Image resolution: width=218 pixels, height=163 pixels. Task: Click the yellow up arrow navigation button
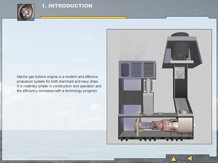click(x=174, y=159)
